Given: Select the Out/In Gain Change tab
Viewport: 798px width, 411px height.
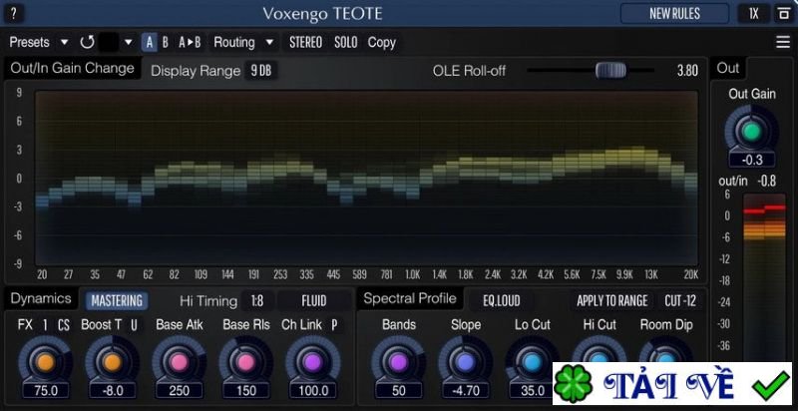Looking at the screenshot, I should (x=72, y=69).
